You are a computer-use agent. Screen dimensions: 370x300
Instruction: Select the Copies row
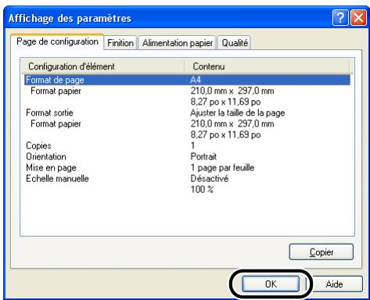click(187, 145)
